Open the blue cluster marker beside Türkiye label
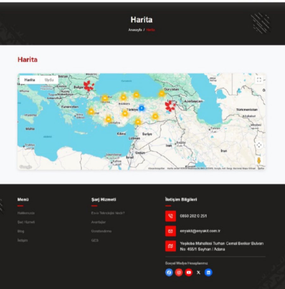Screen dimensions: 285x289 click(x=142, y=108)
